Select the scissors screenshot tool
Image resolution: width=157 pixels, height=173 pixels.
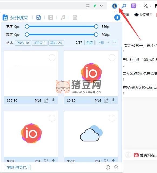tap(146, 6)
